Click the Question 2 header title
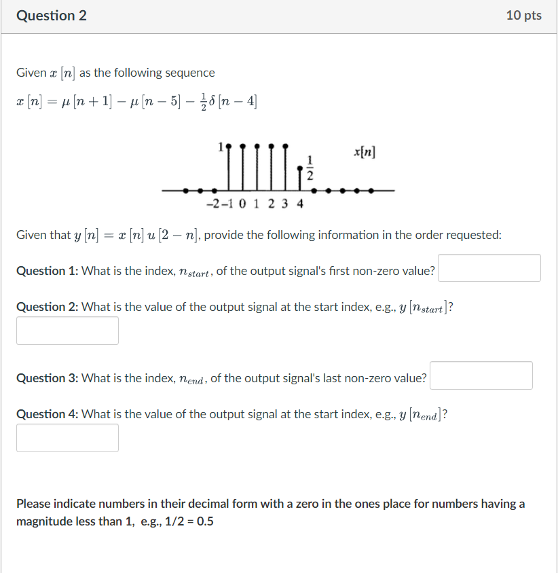558x573 pixels. click(51, 15)
